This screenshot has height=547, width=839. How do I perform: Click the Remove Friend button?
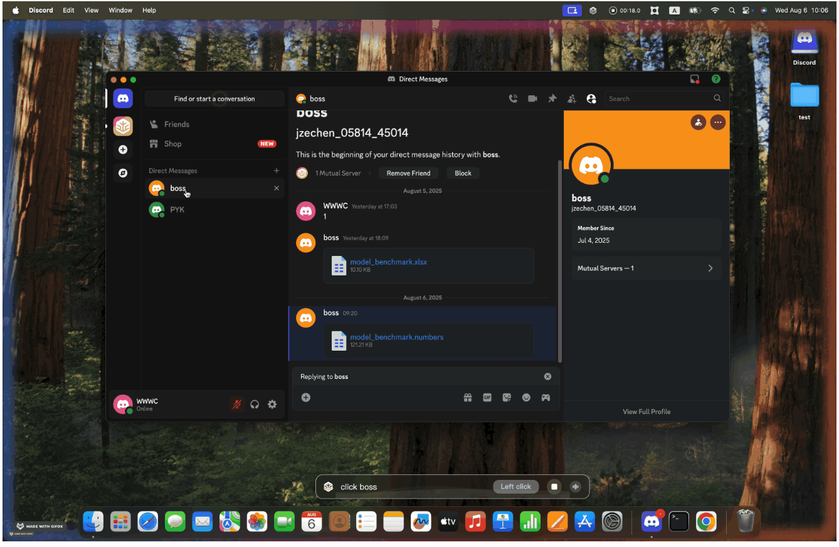click(408, 173)
